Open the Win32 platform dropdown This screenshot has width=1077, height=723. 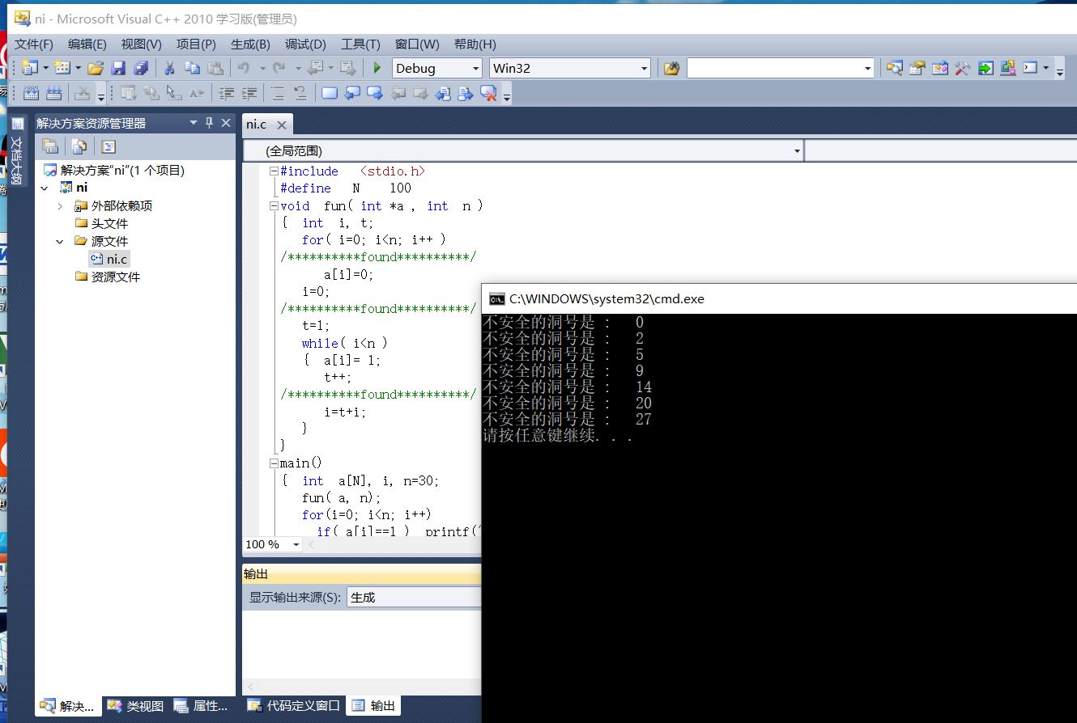[644, 69]
